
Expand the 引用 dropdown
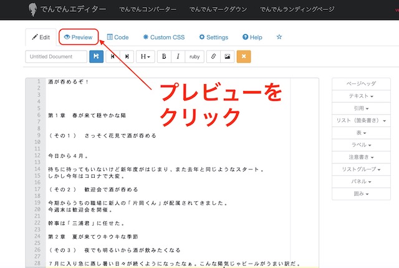pos(361,108)
